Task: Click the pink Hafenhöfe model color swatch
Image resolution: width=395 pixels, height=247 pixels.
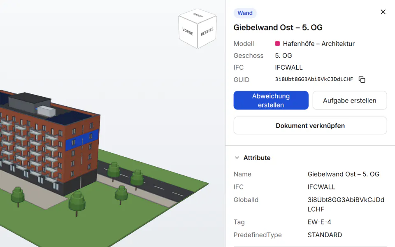Action: [x=277, y=44]
